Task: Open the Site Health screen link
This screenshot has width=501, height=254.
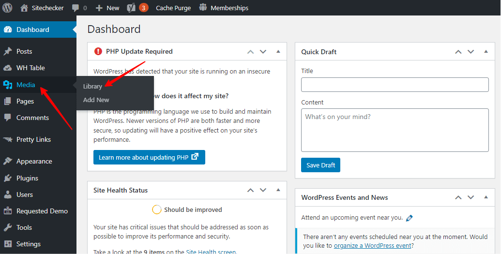Action: click(x=211, y=252)
